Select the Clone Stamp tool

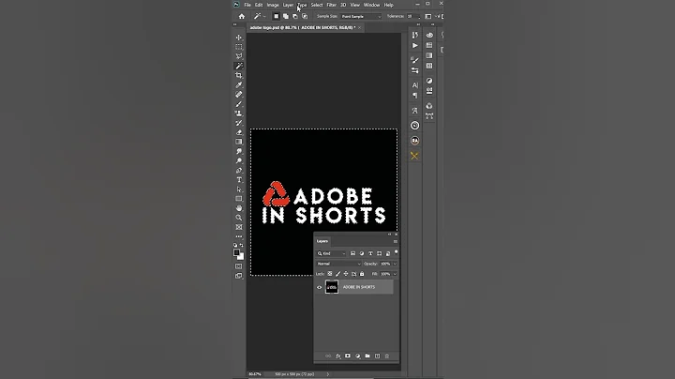click(x=239, y=114)
